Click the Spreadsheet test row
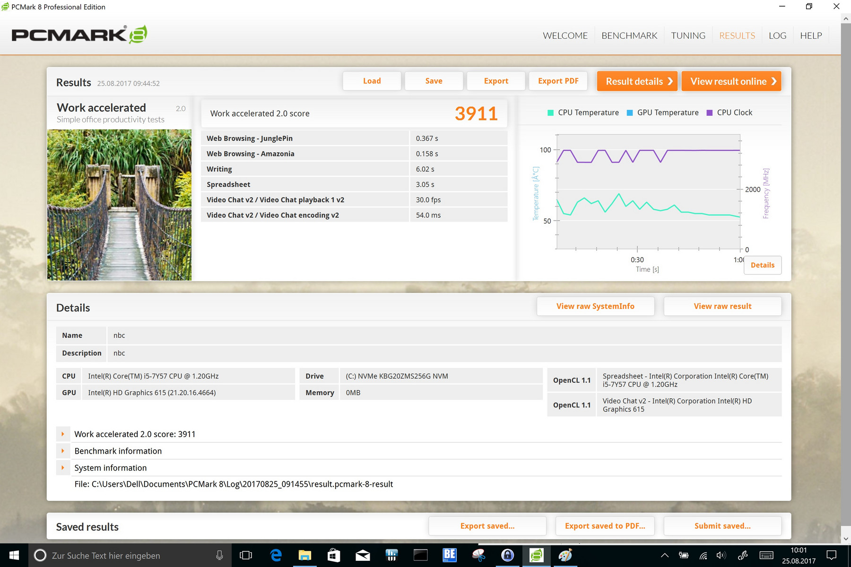 354,184
